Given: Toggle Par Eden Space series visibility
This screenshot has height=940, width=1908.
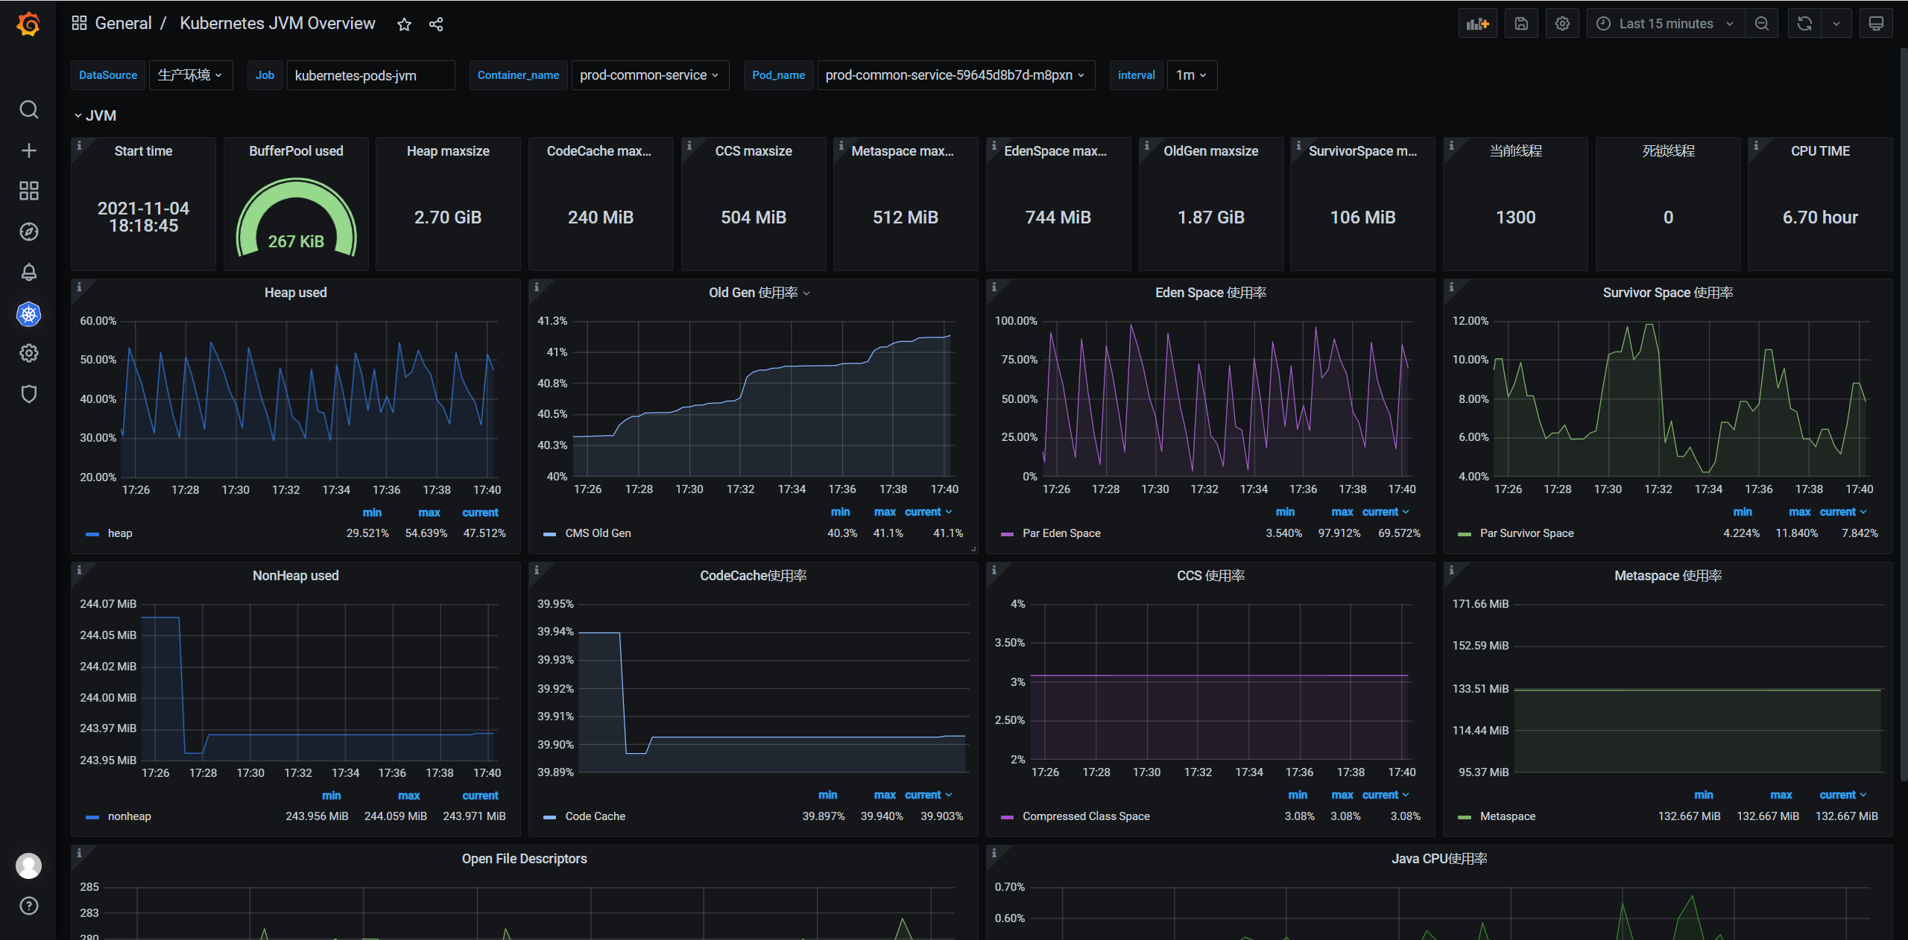Looking at the screenshot, I should point(1061,533).
